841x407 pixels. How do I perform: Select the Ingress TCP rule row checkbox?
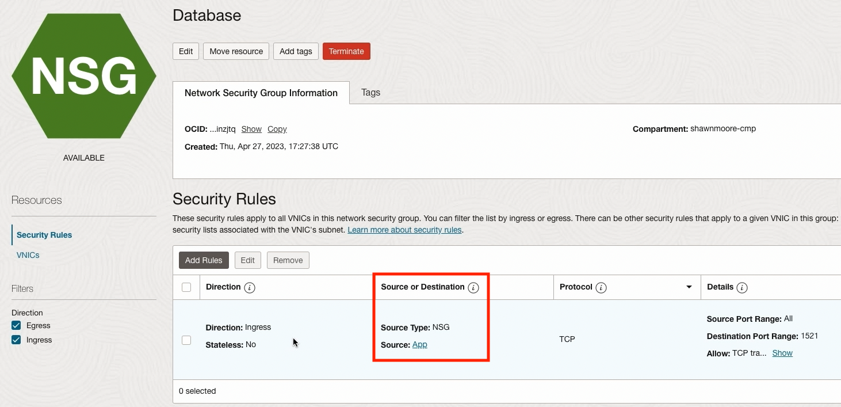coord(186,340)
